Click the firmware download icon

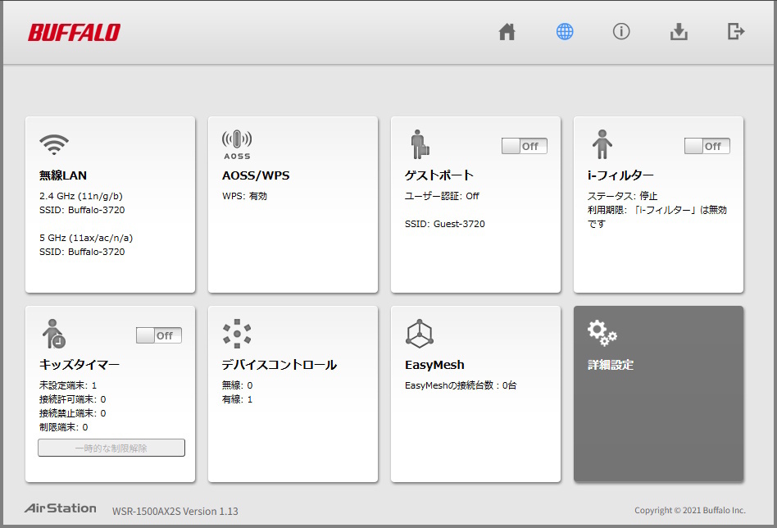(x=679, y=32)
